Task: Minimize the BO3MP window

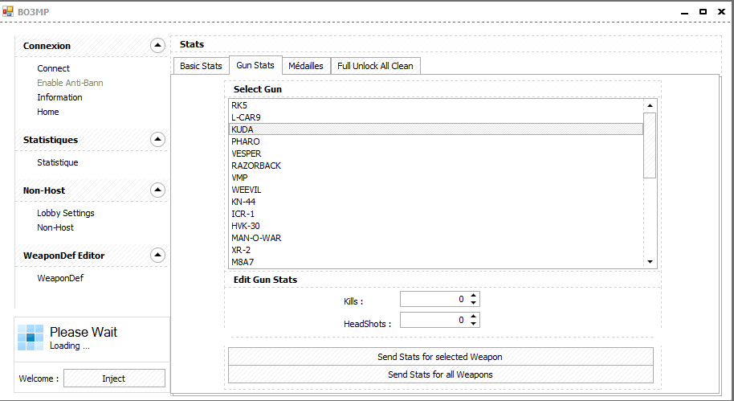Action: [685, 12]
